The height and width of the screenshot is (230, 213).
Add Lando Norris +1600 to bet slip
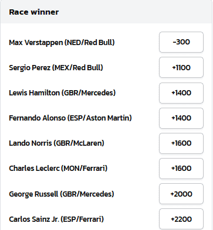[x=181, y=143]
